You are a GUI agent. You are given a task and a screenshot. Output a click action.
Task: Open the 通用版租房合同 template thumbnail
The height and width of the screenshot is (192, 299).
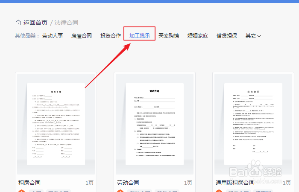click(x=253, y=124)
